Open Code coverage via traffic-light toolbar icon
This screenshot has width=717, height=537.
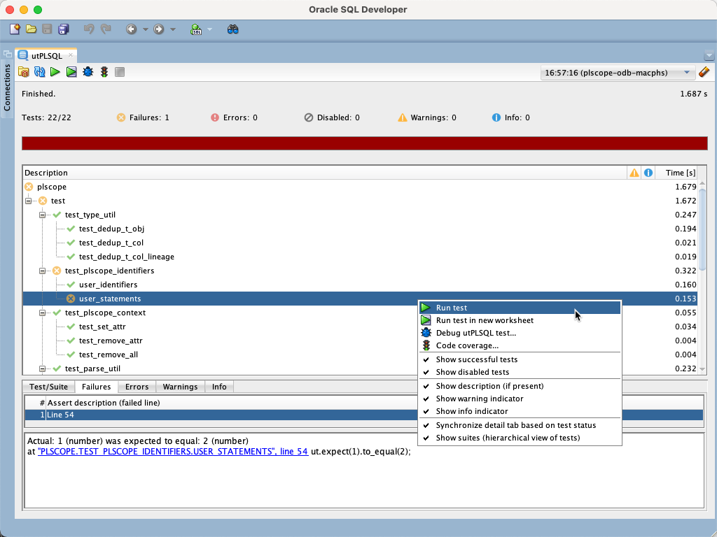click(x=104, y=71)
